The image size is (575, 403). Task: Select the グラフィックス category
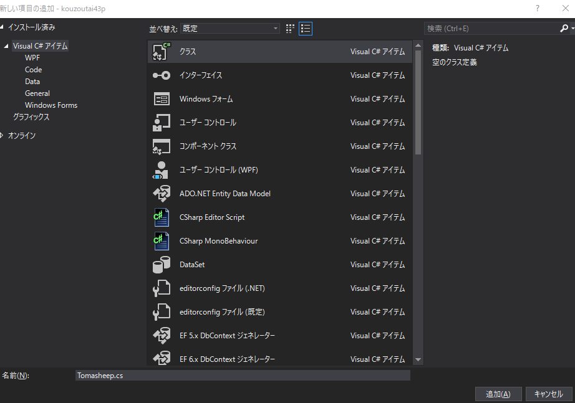point(31,117)
